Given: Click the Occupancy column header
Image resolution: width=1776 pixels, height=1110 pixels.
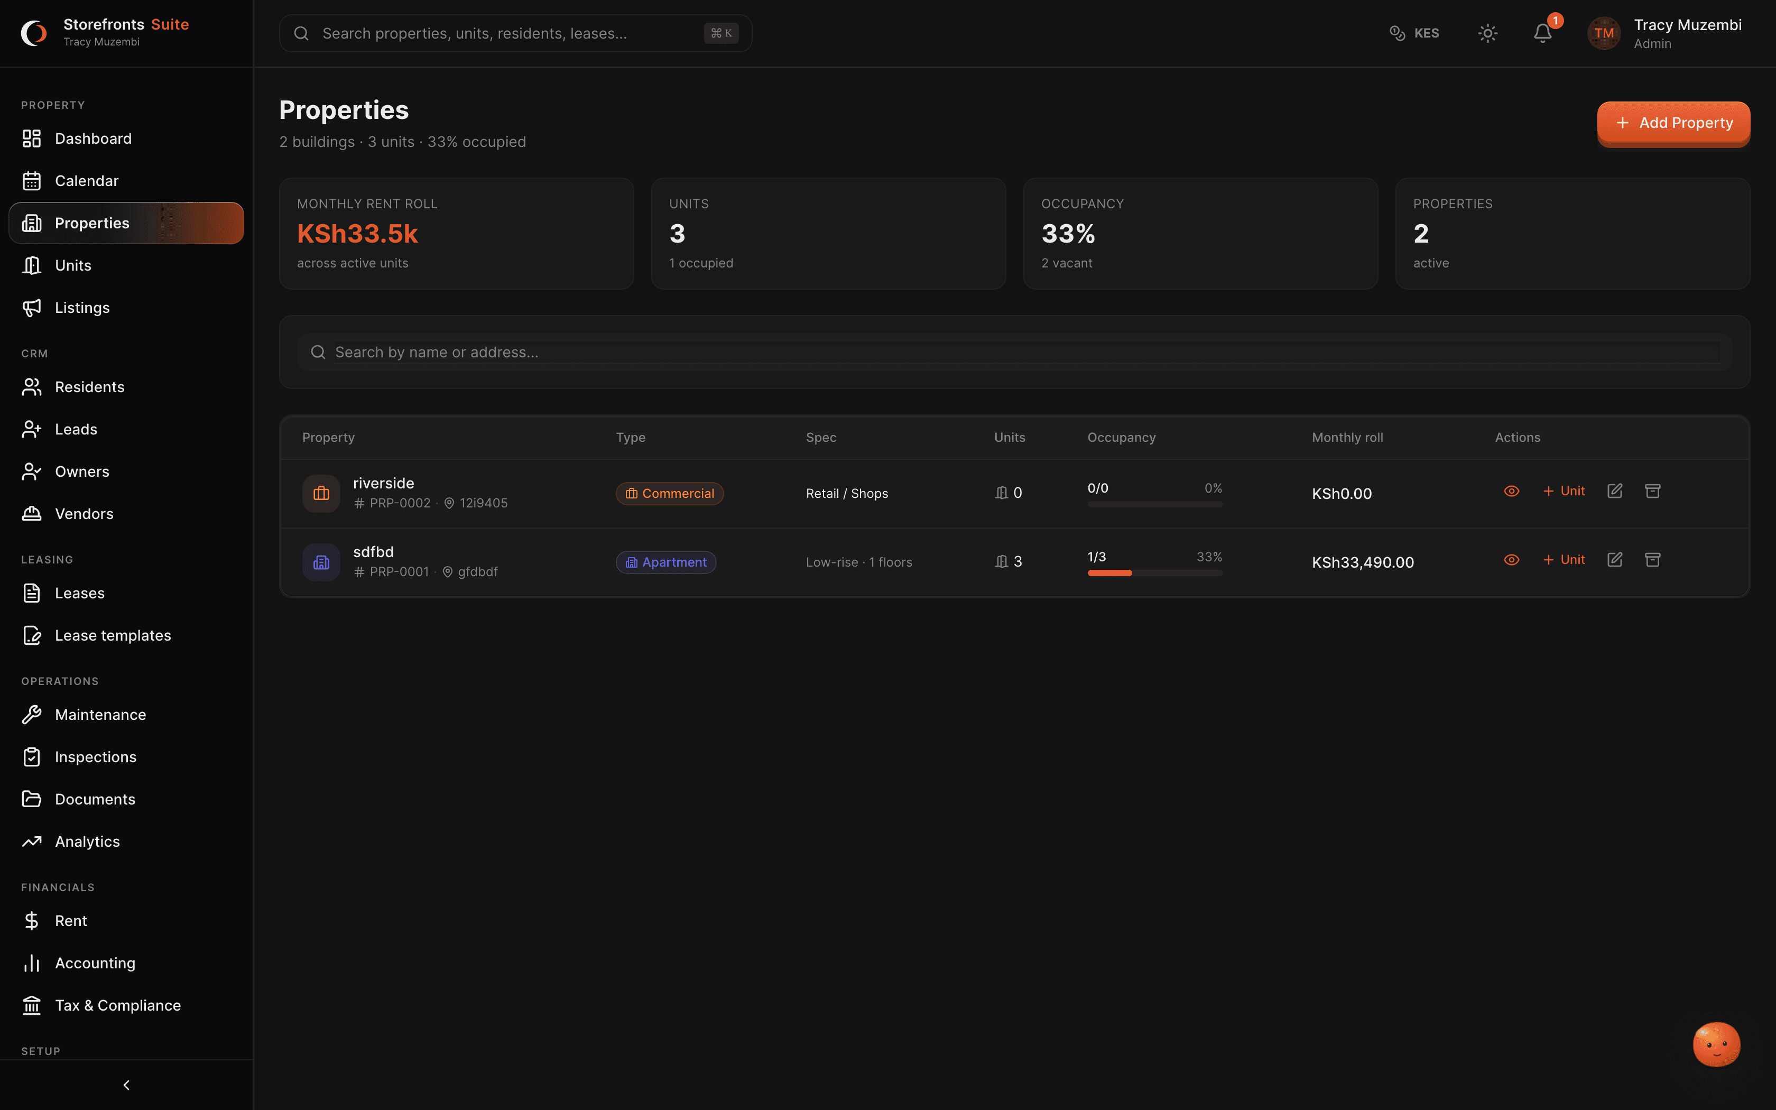Looking at the screenshot, I should click(x=1122, y=438).
